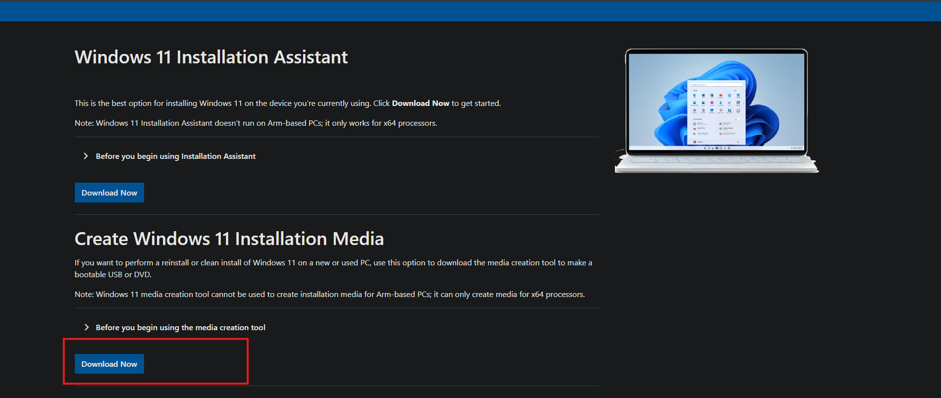Click the 'reinstall or clean install' paragraph

point(333,268)
